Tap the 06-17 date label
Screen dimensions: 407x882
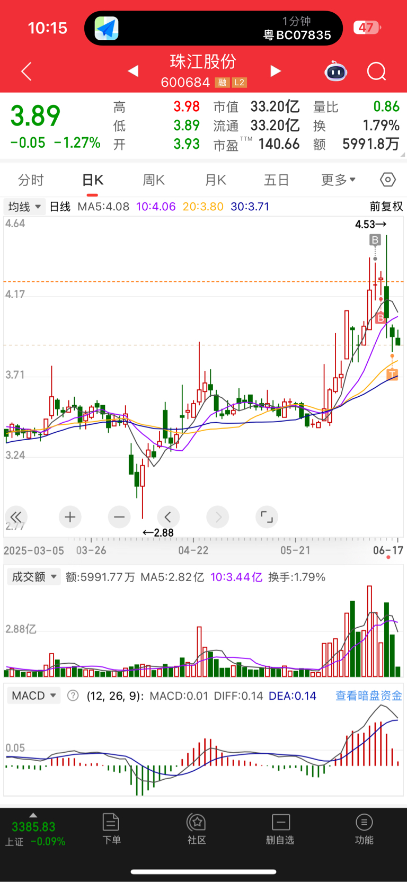(x=388, y=550)
